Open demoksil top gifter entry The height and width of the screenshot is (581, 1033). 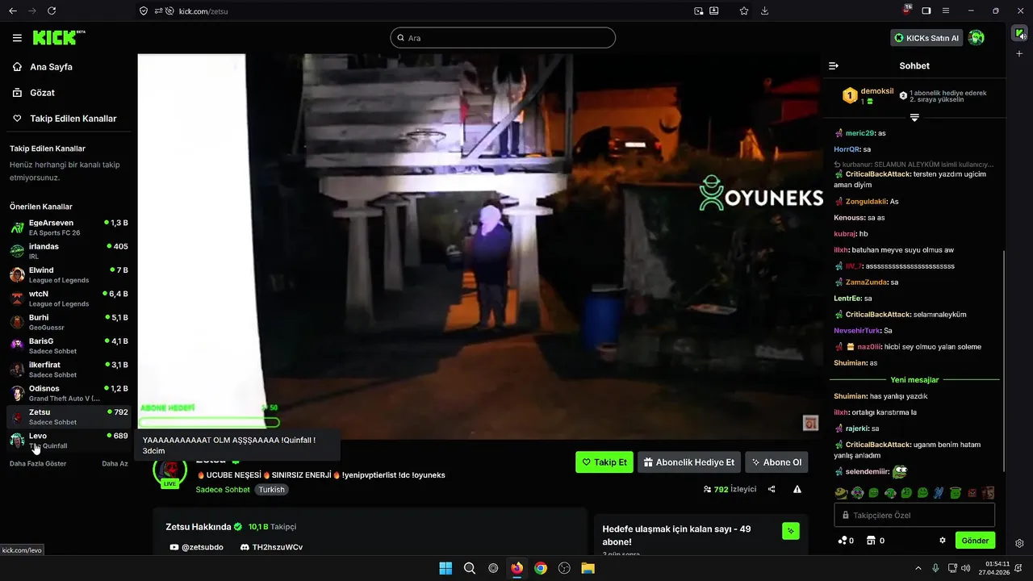[x=868, y=96]
